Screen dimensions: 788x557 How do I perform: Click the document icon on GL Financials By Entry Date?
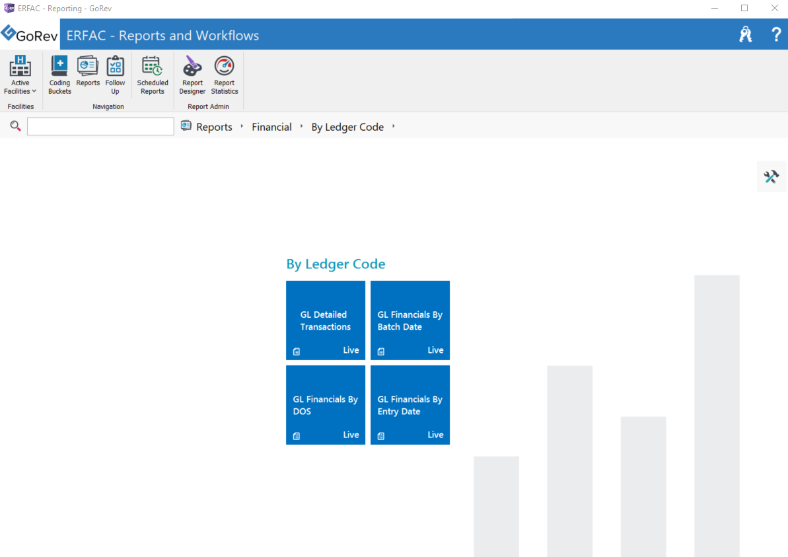click(x=381, y=436)
